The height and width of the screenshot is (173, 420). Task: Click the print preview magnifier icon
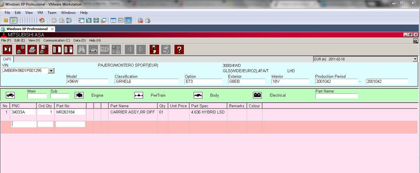(x=44, y=50)
